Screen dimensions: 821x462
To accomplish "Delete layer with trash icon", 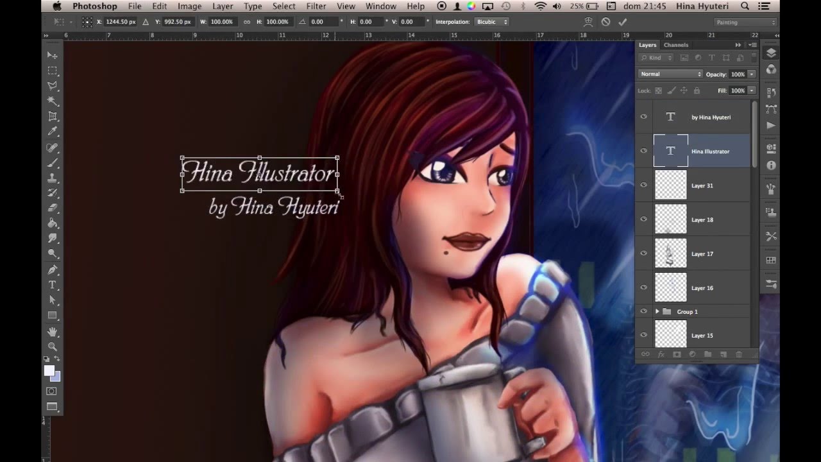I will [x=739, y=354].
